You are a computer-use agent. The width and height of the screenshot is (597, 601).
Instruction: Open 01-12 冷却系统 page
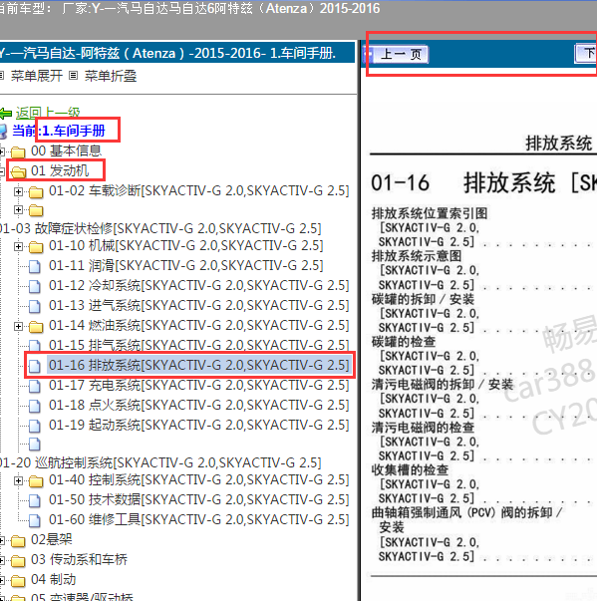point(199,285)
